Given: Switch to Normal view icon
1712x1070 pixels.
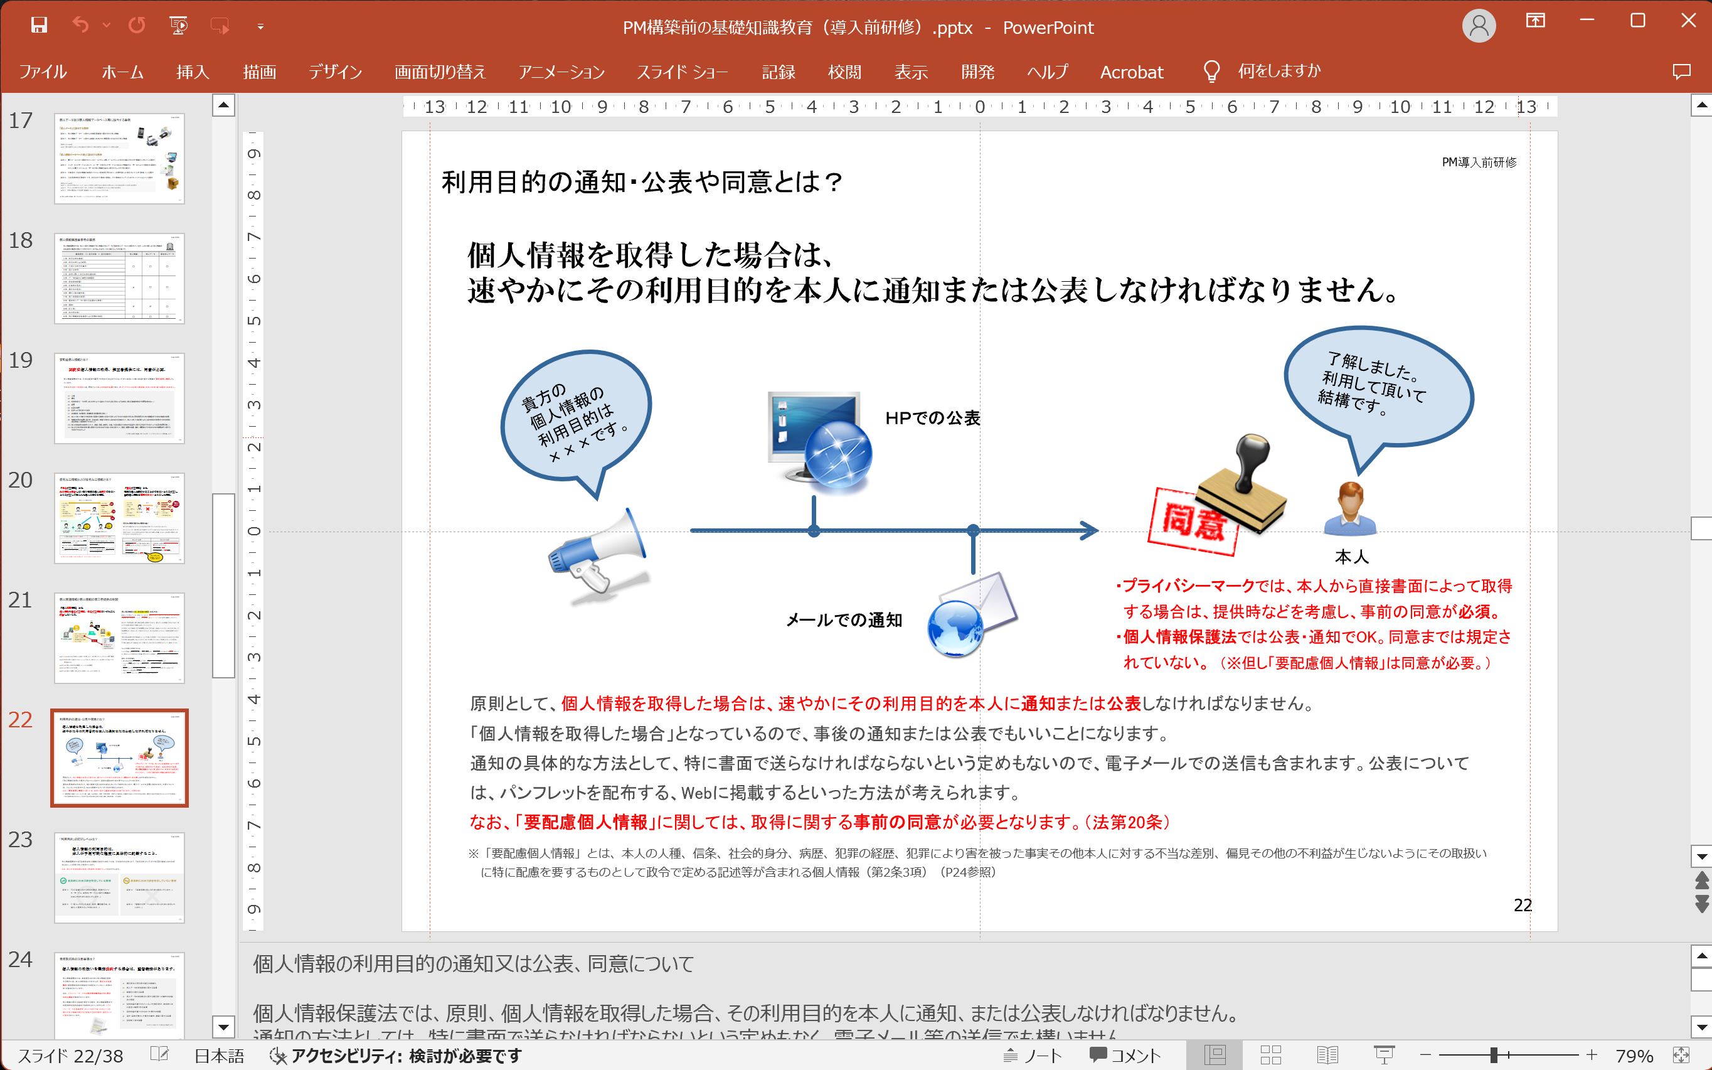Looking at the screenshot, I should coord(1215,1055).
